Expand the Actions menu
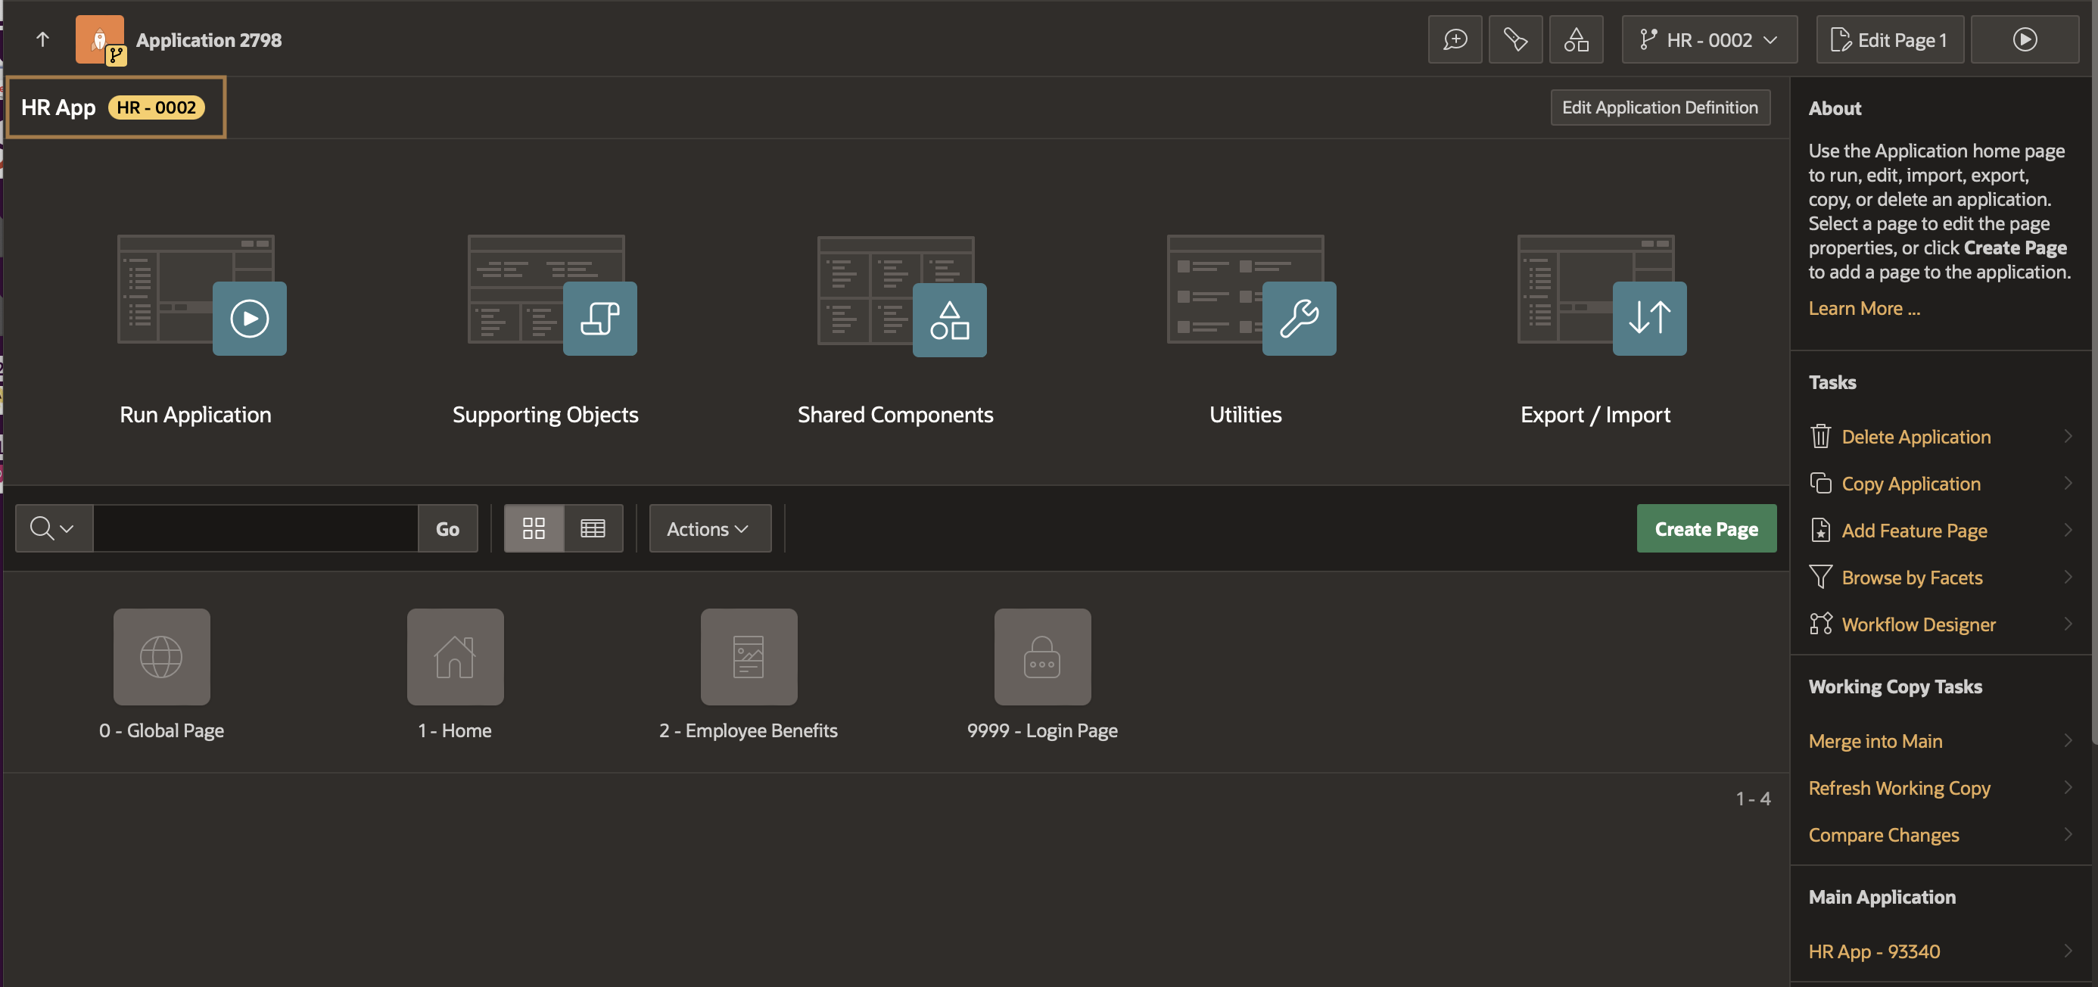Viewport: 2098px width, 987px height. [708, 528]
